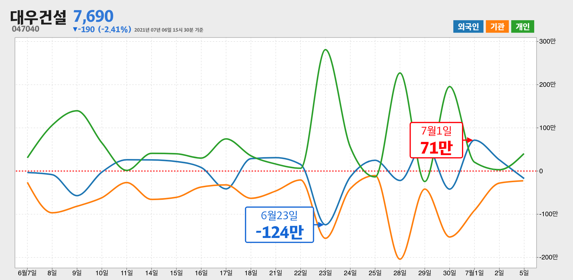The image size is (573, 280).
Task: Click the 21일 x-axis date label
Action: [x=275, y=273]
